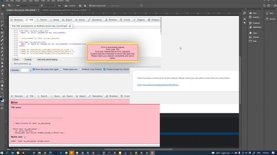Open the Window menu
The height and width of the screenshot is (155, 277).
click(60, 1)
